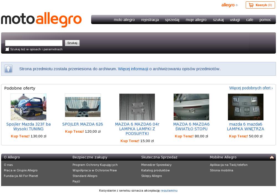277x196 pixels.
Task: Open the 'regulaminu' terms link
Action: (x=169, y=190)
